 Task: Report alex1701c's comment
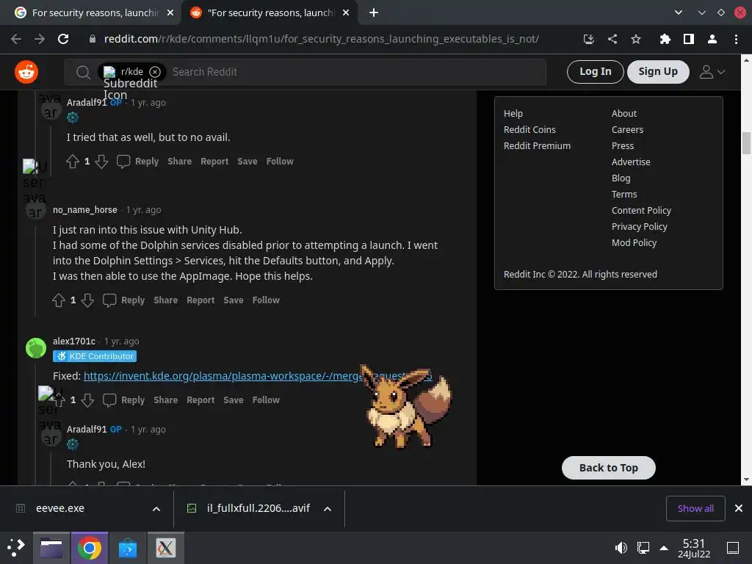200,400
